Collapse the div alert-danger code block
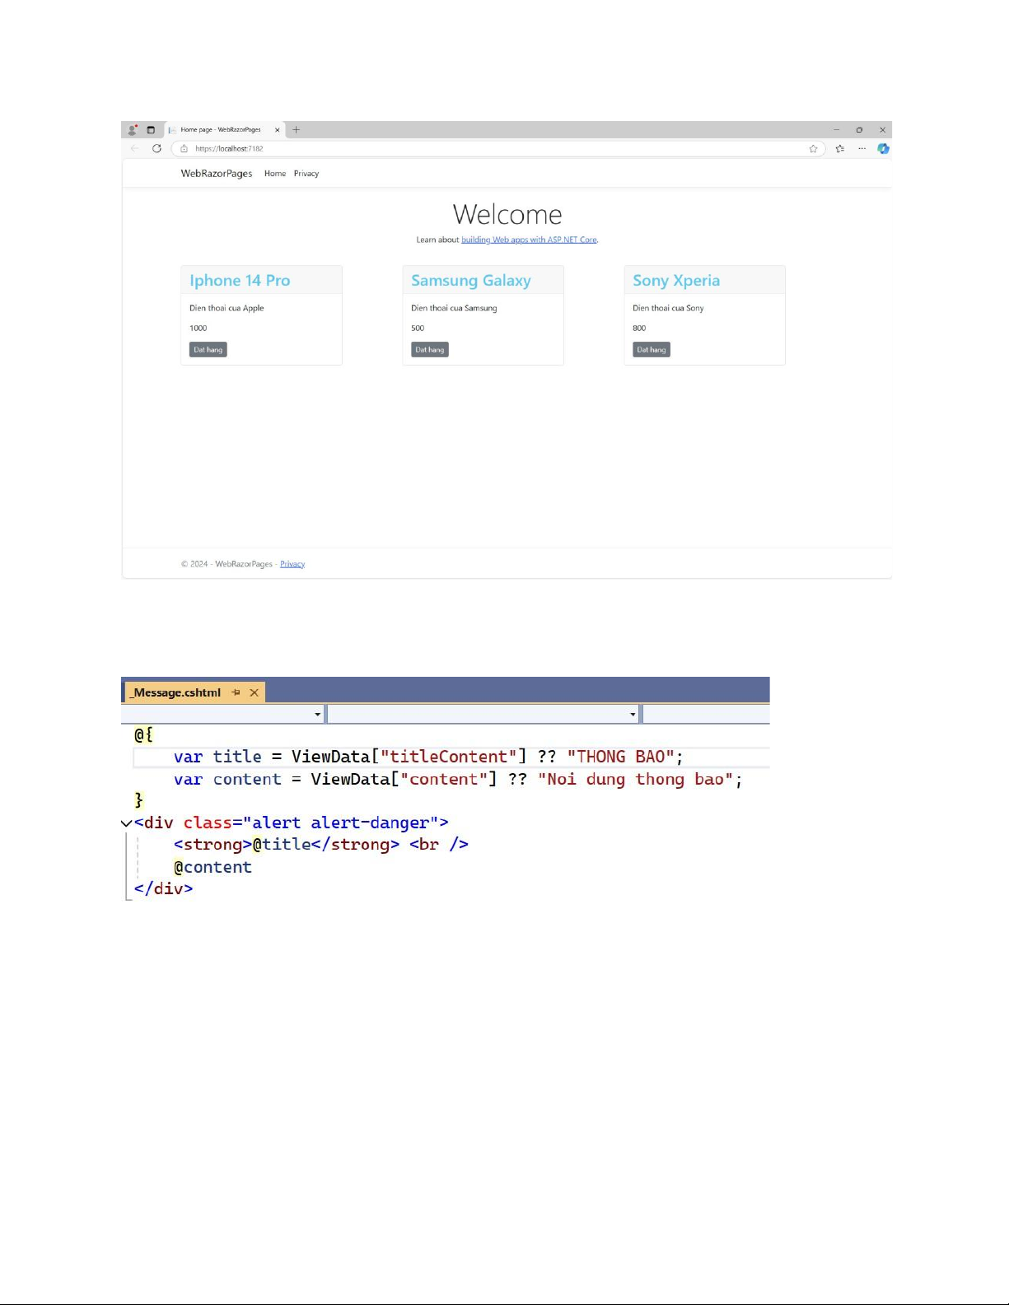This screenshot has width=1009, height=1305. click(126, 823)
